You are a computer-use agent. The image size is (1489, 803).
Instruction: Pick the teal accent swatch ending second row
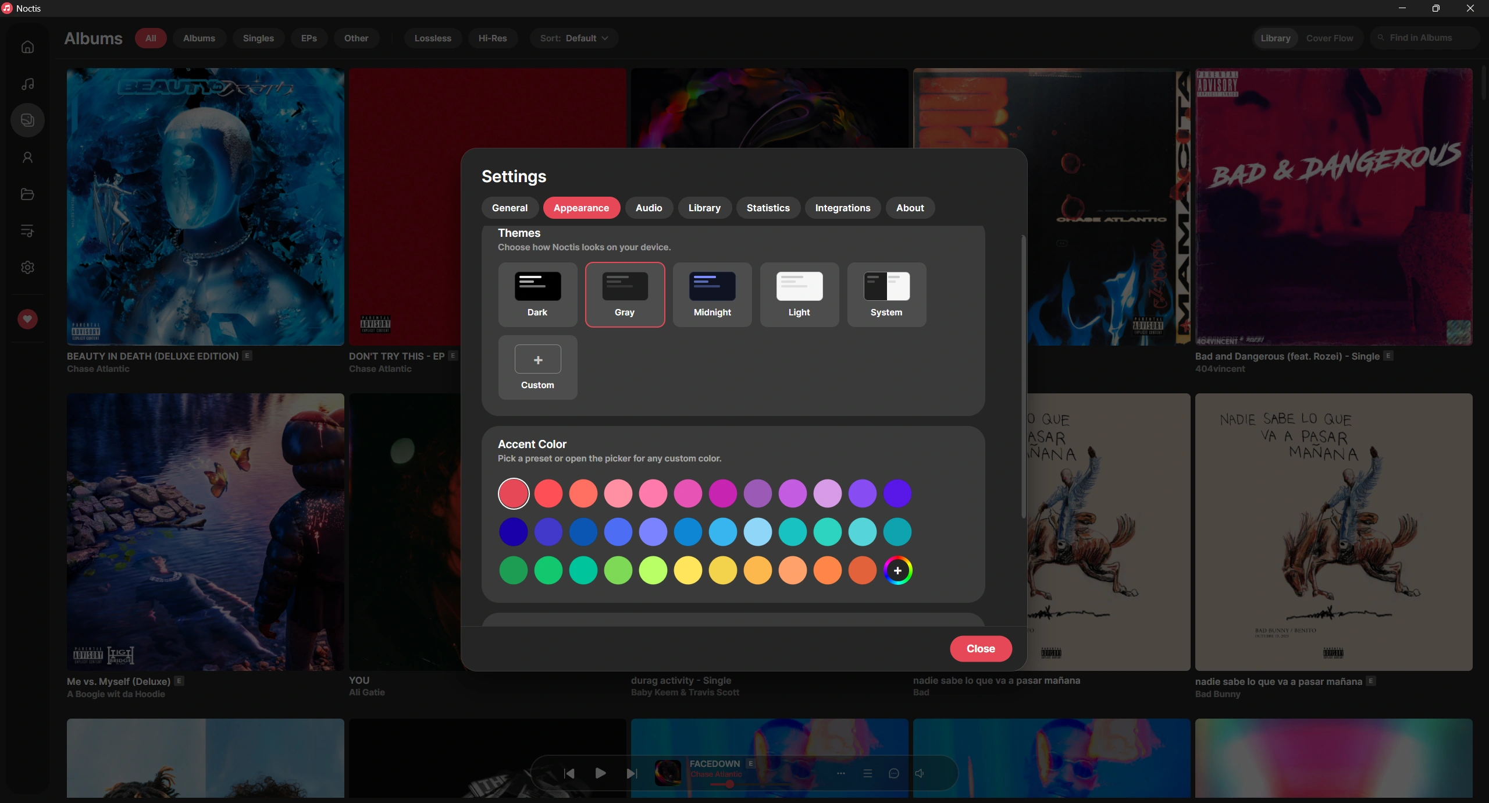(x=897, y=532)
